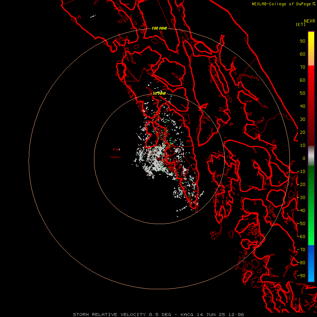Select the gray zero-velocity segment of the color bar
The width and height of the screenshot is (317, 317).
[x=311, y=156]
